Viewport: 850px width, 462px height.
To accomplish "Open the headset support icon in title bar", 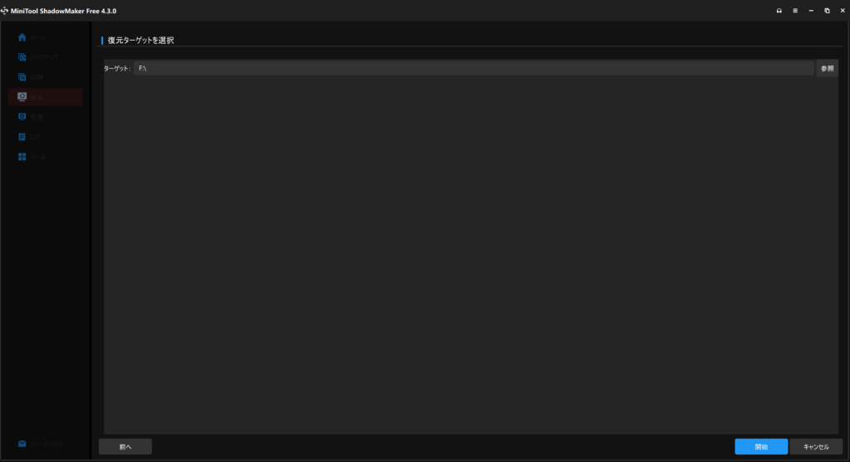I will click(x=779, y=11).
